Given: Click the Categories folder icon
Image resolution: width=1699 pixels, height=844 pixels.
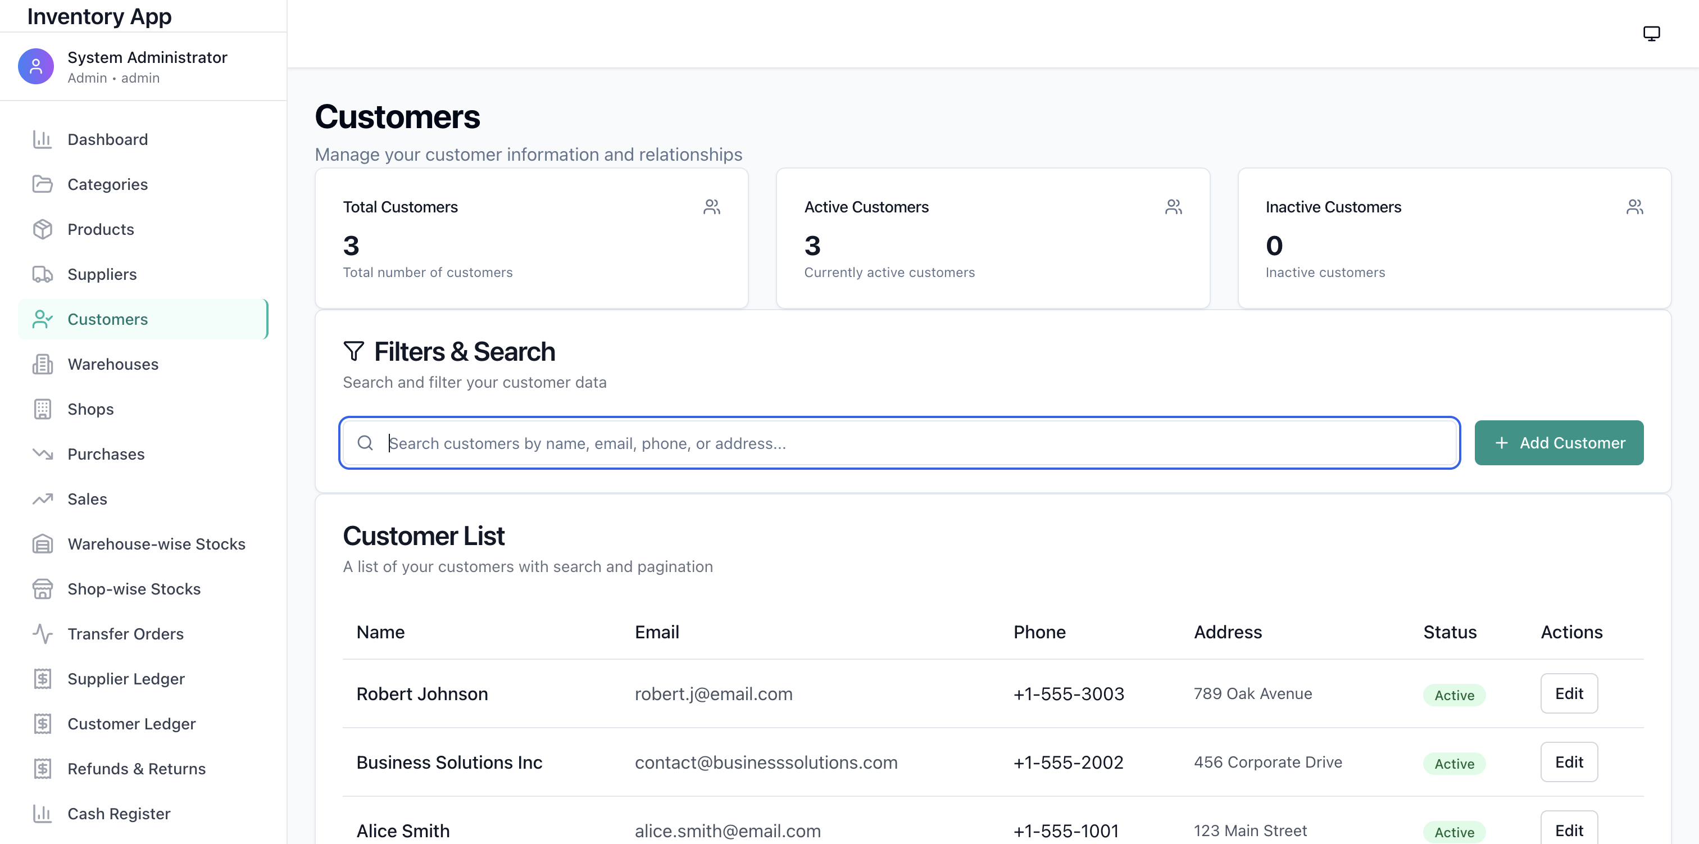Looking at the screenshot, I should (42, 184).
